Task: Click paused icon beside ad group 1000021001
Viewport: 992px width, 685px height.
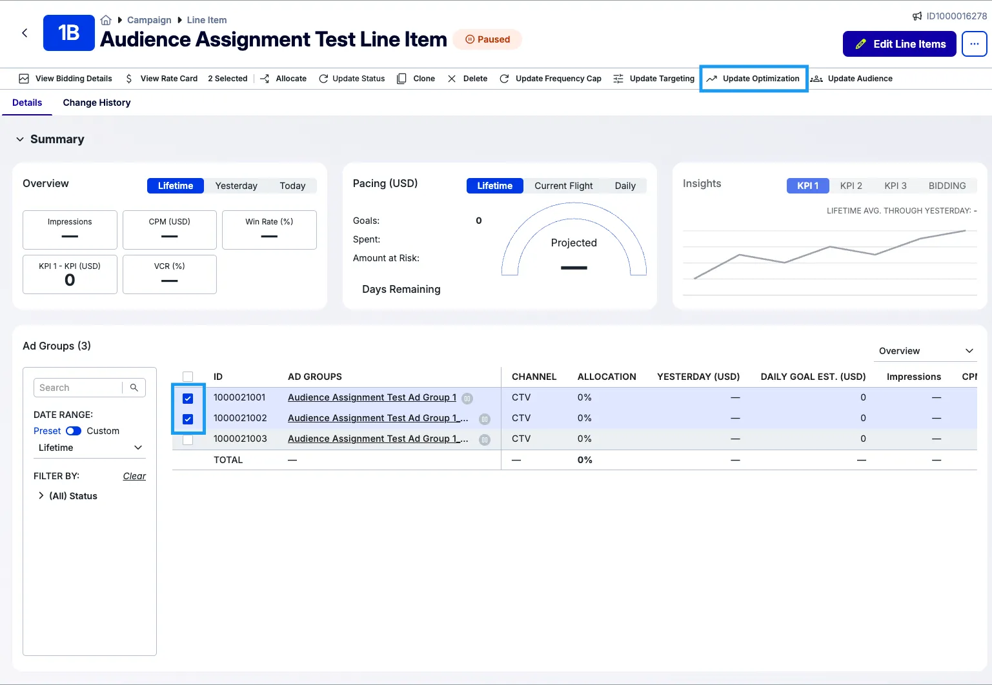Action: coord(467,399)
